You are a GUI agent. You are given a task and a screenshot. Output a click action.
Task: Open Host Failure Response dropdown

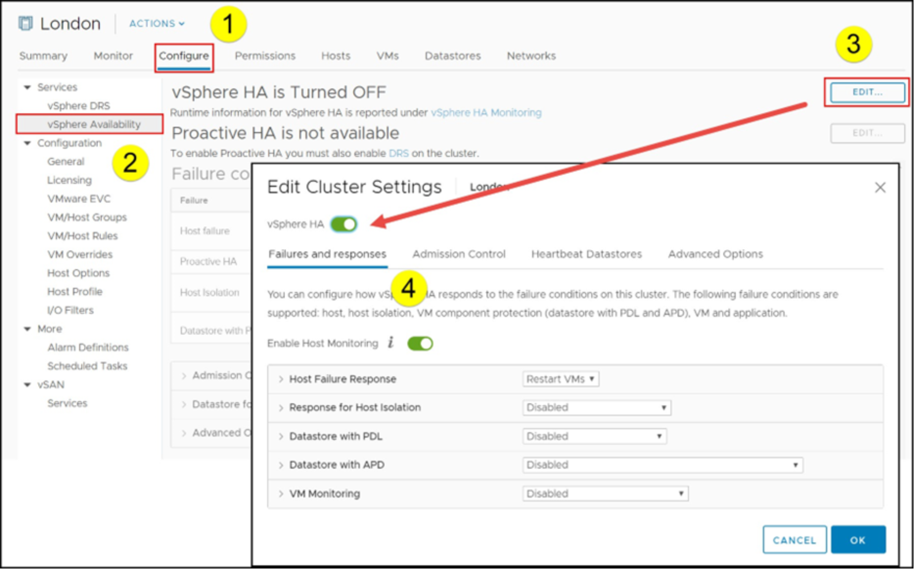(561, 379)
